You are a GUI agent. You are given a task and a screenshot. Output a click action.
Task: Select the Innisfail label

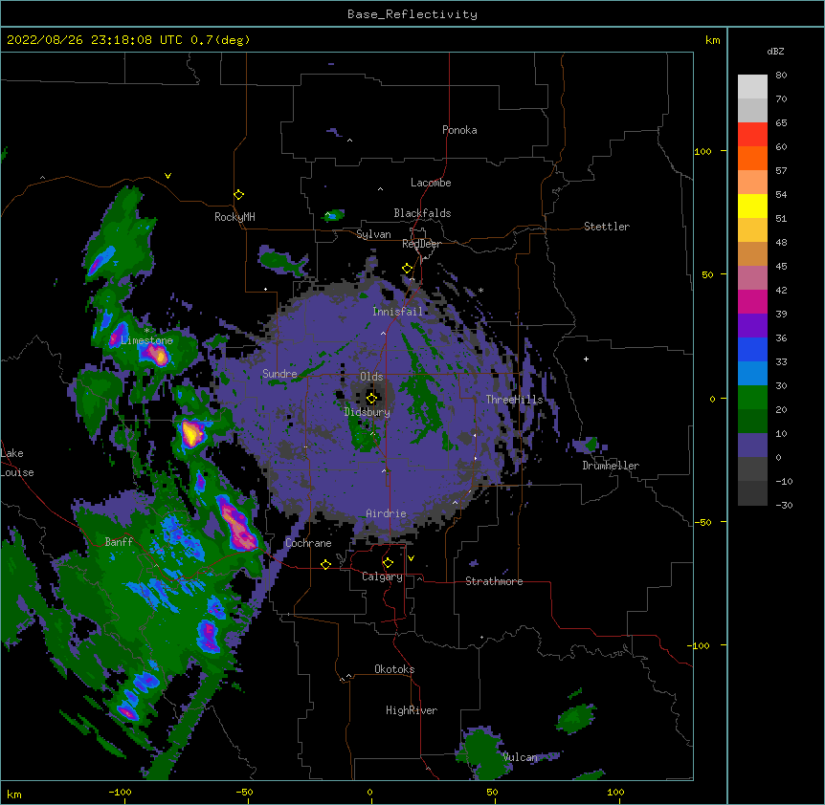(397, 312)
